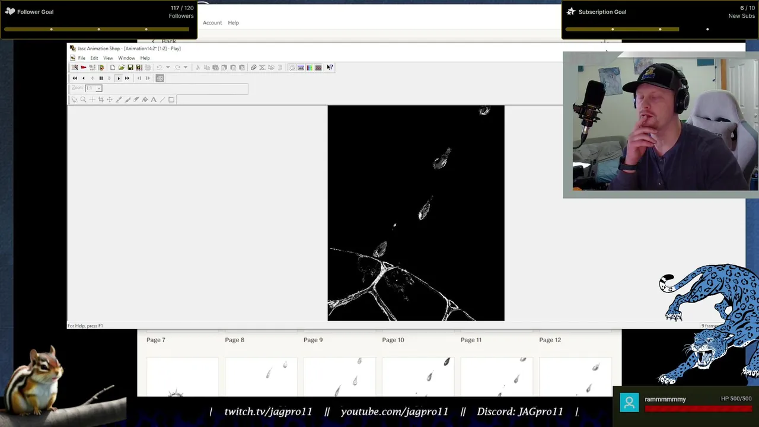Viewport: 759px width, 427px height.
Task: Open an animation file via folder icon
Action: tap(122, 68)
